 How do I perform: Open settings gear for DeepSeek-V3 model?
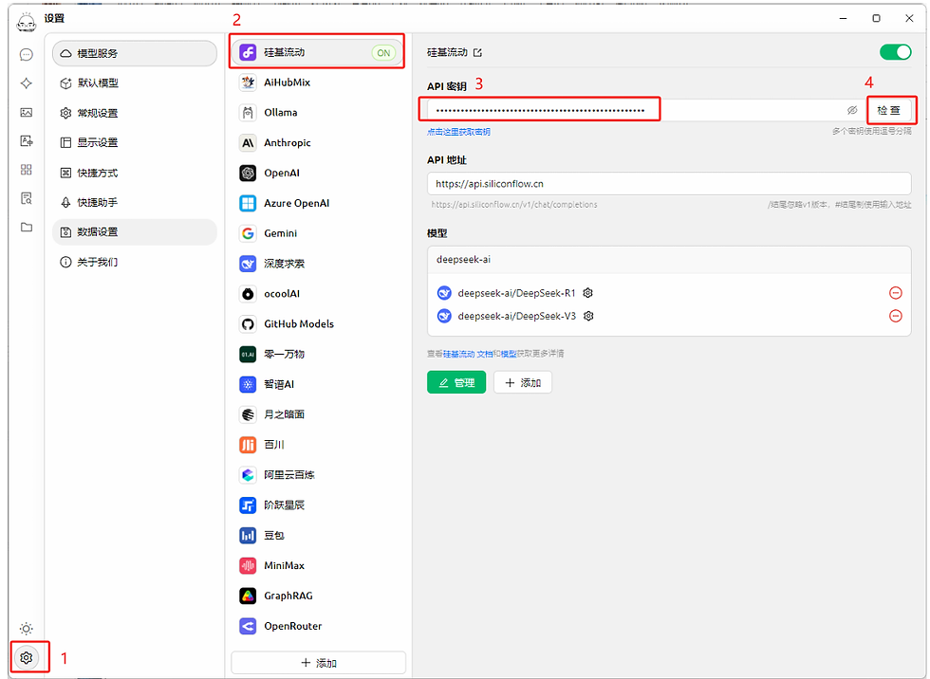click(588, 316)
